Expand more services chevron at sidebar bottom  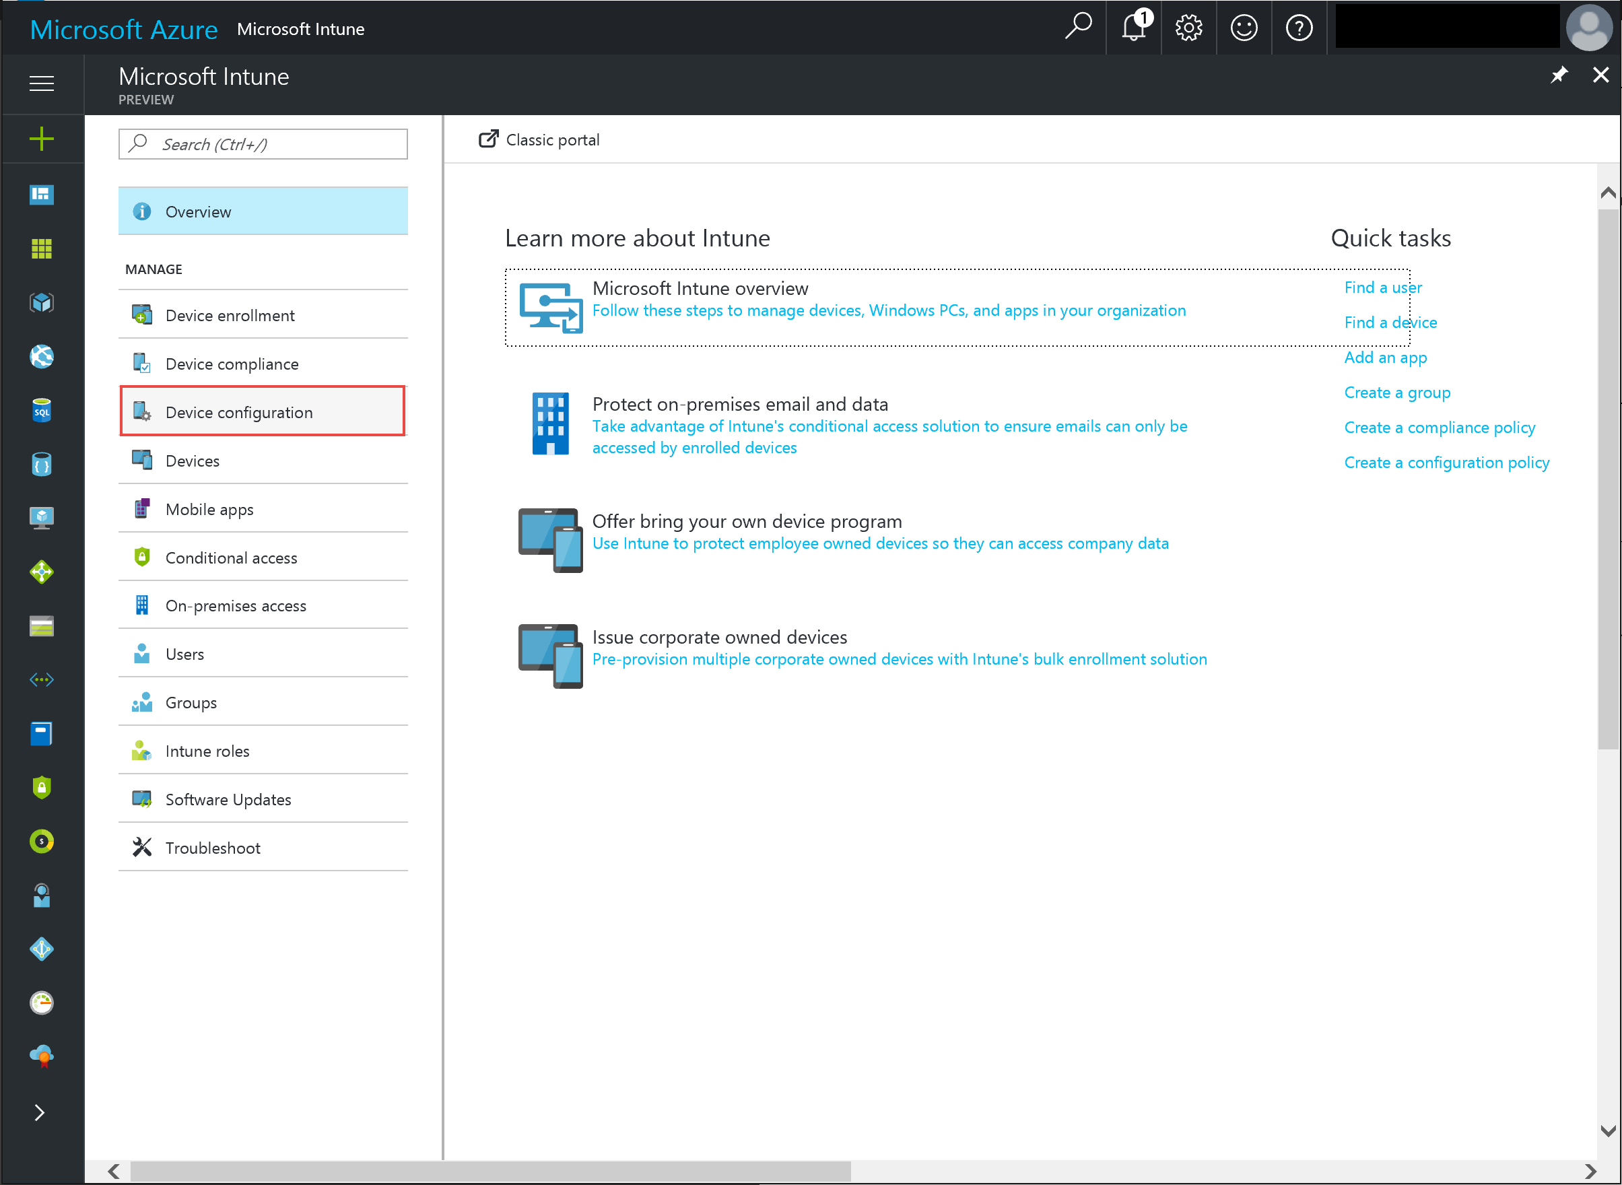pos(40,1112)
